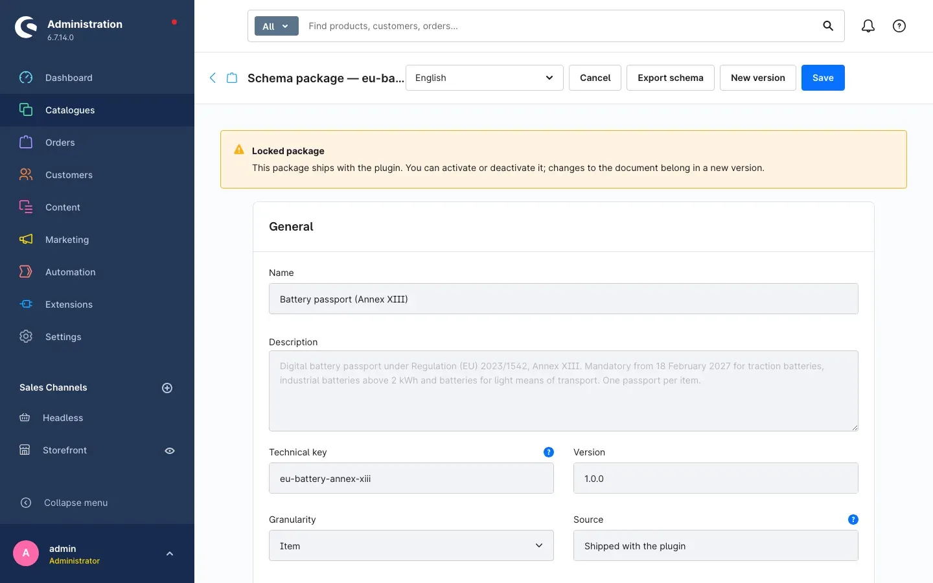
Task: Open the help center icon
Action: (899, 26)
